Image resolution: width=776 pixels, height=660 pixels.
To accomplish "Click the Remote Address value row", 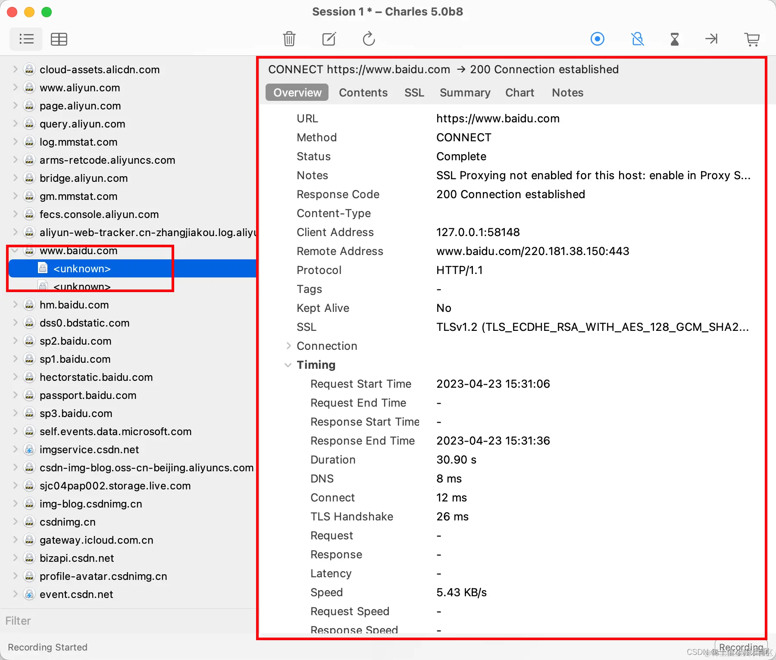I will tap(533, 251).
